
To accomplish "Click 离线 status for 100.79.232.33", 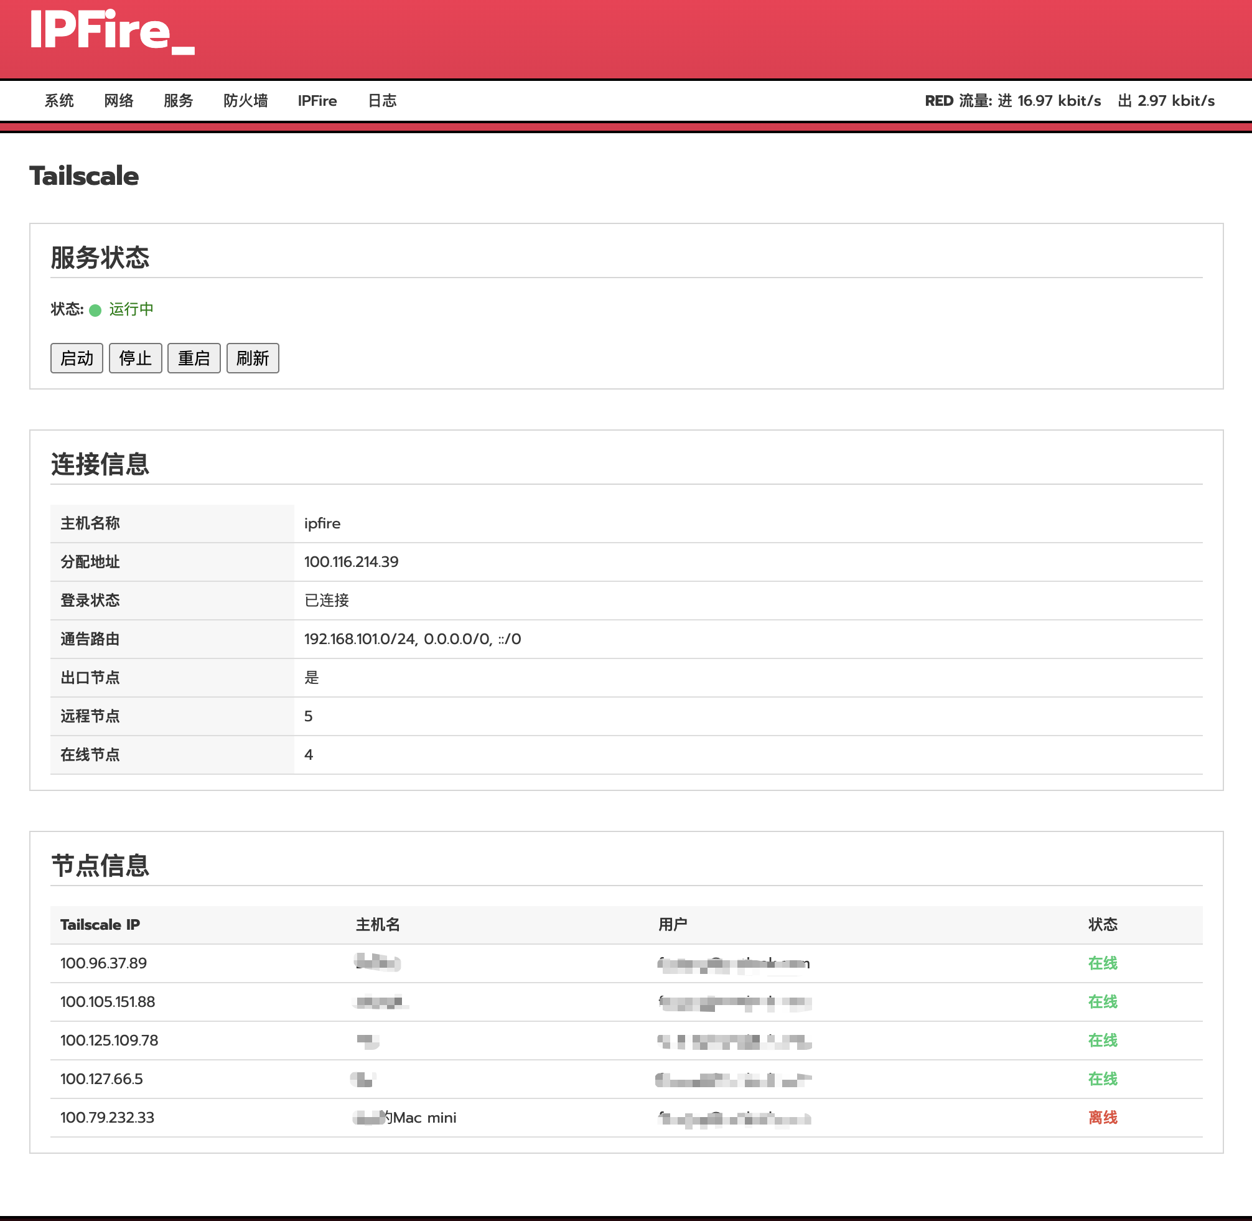I will tap(1103, 1118).
